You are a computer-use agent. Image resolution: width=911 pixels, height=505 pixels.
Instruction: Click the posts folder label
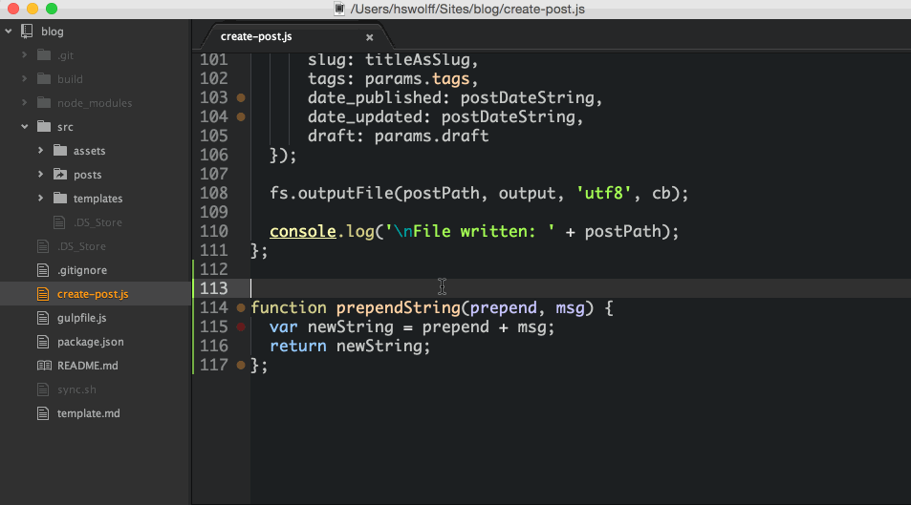pyautogui.click(x=87, y=174)
